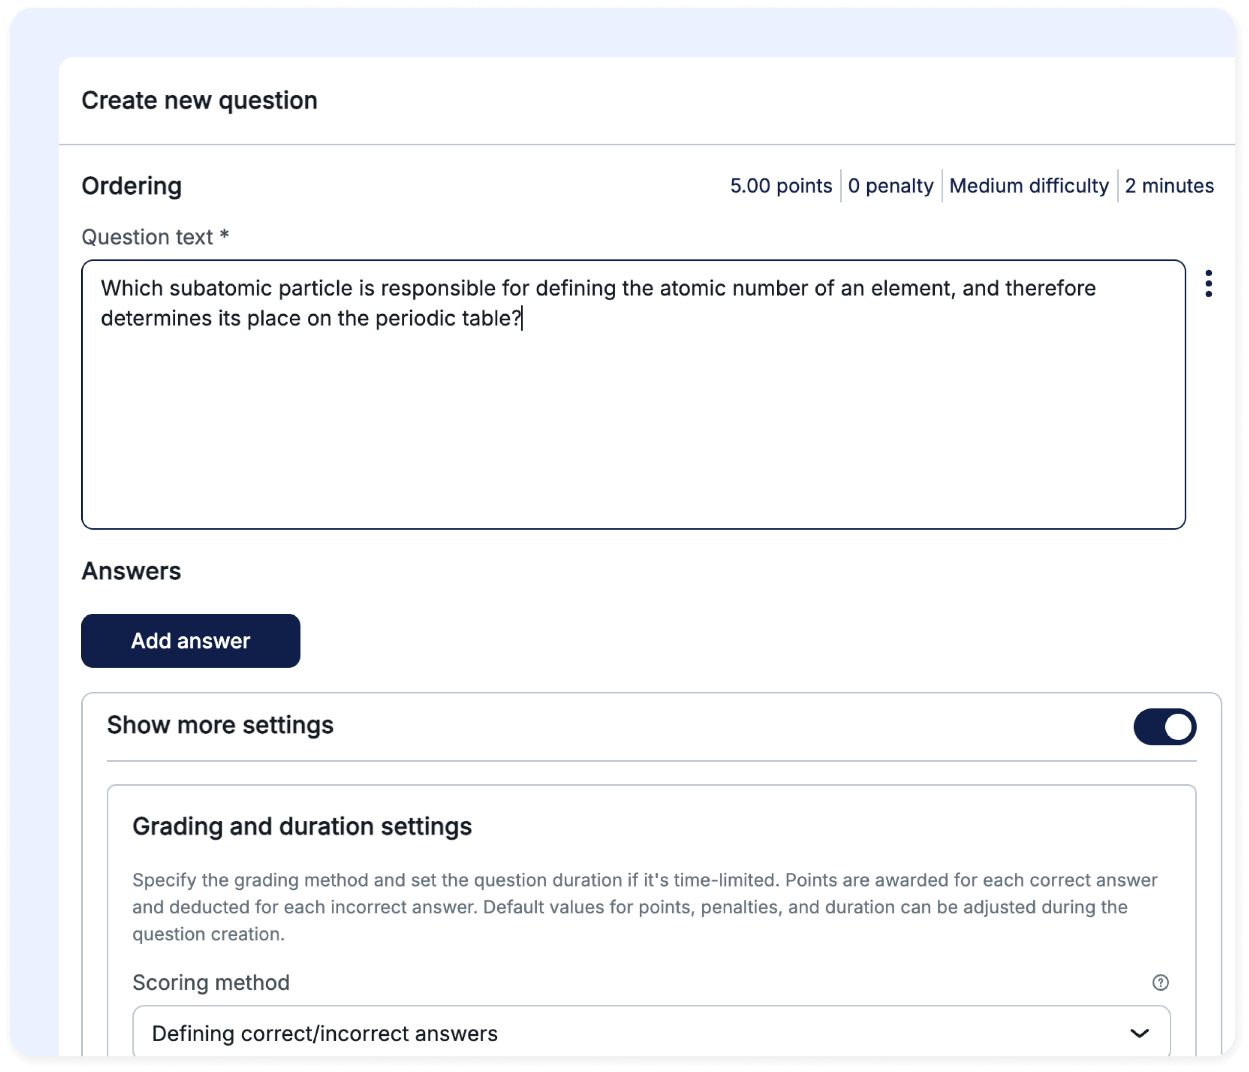Click inside the question text box

point(633,422)
